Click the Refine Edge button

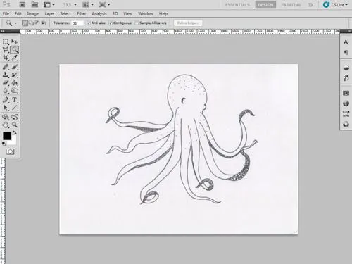pyautogui.click(x=188, y=23)
